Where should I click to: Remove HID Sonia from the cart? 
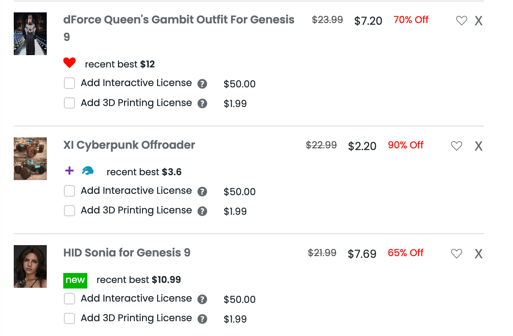click(x=478, y=254)
